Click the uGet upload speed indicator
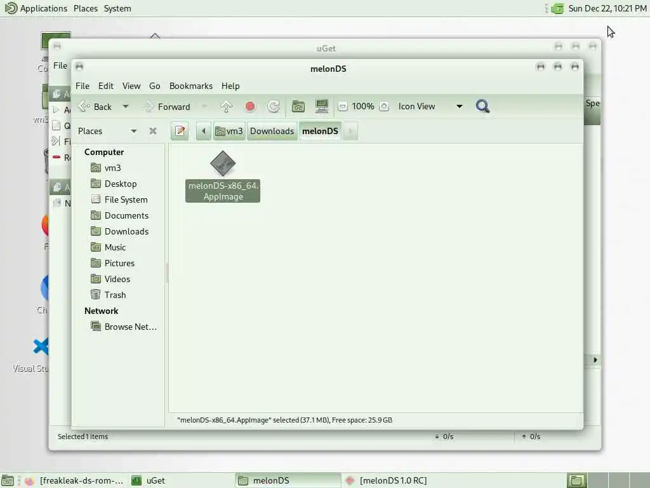 pyautogui.click(x=531, y=437)
